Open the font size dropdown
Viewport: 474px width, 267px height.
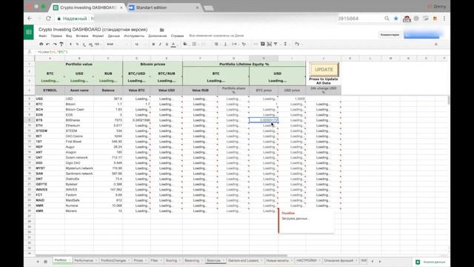140,44
